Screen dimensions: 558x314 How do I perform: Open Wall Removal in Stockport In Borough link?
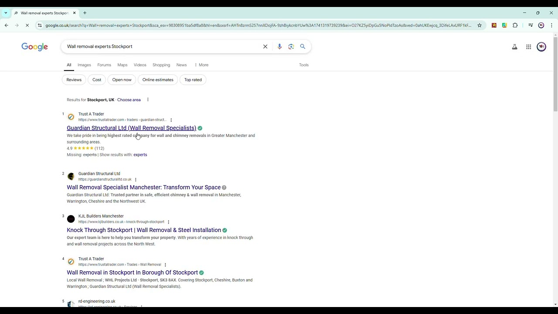(132, 273)
